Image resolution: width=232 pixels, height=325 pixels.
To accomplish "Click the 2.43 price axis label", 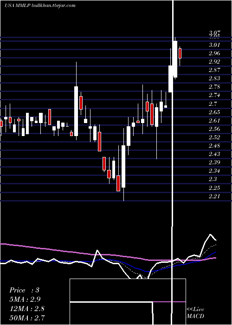I will click(214, 154).
